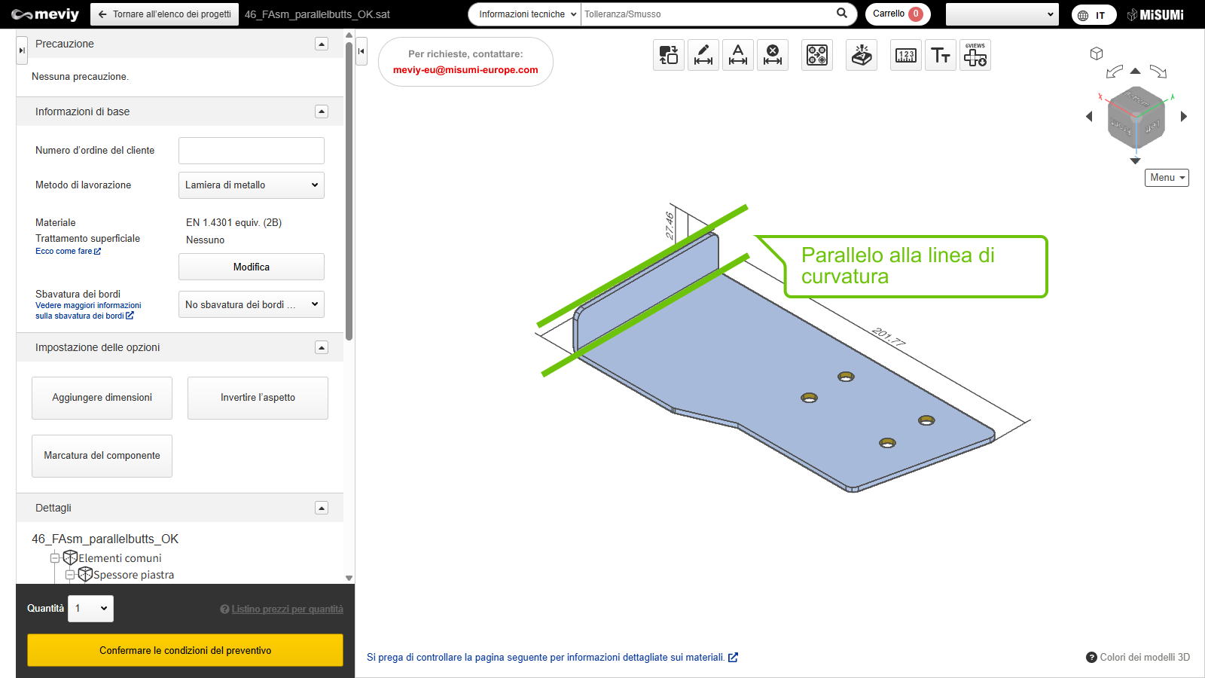Open the Sbavatura dei bordi dropdown

click(251, 304)
